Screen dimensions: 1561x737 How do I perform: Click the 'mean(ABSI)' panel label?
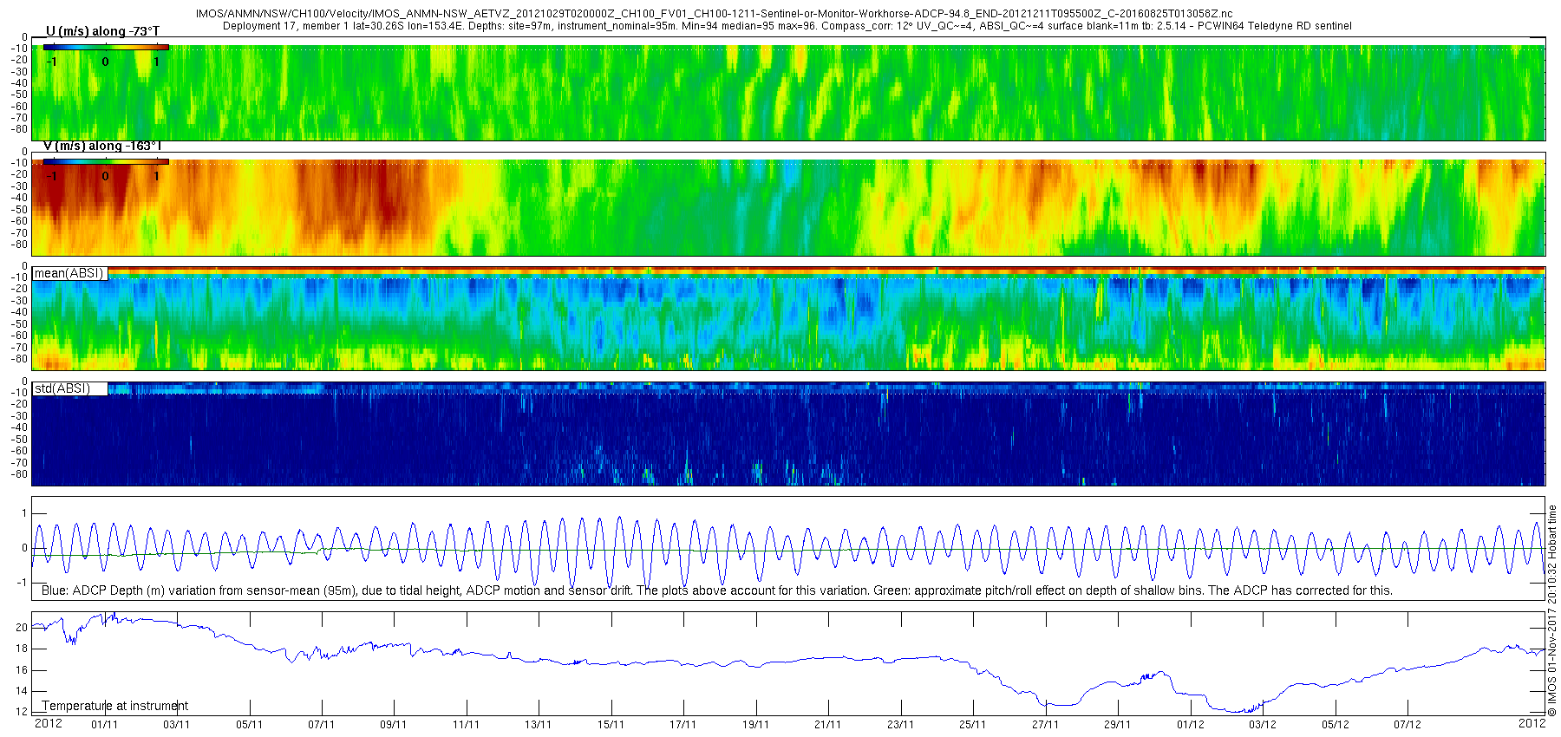pyautogui.click(x=69, y=273)
